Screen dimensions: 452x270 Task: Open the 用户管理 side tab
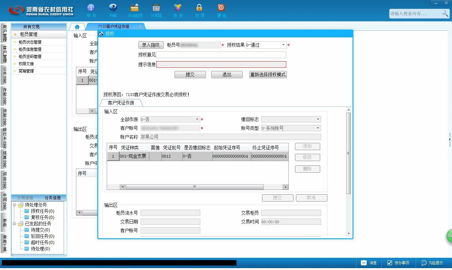click(5, 33)
